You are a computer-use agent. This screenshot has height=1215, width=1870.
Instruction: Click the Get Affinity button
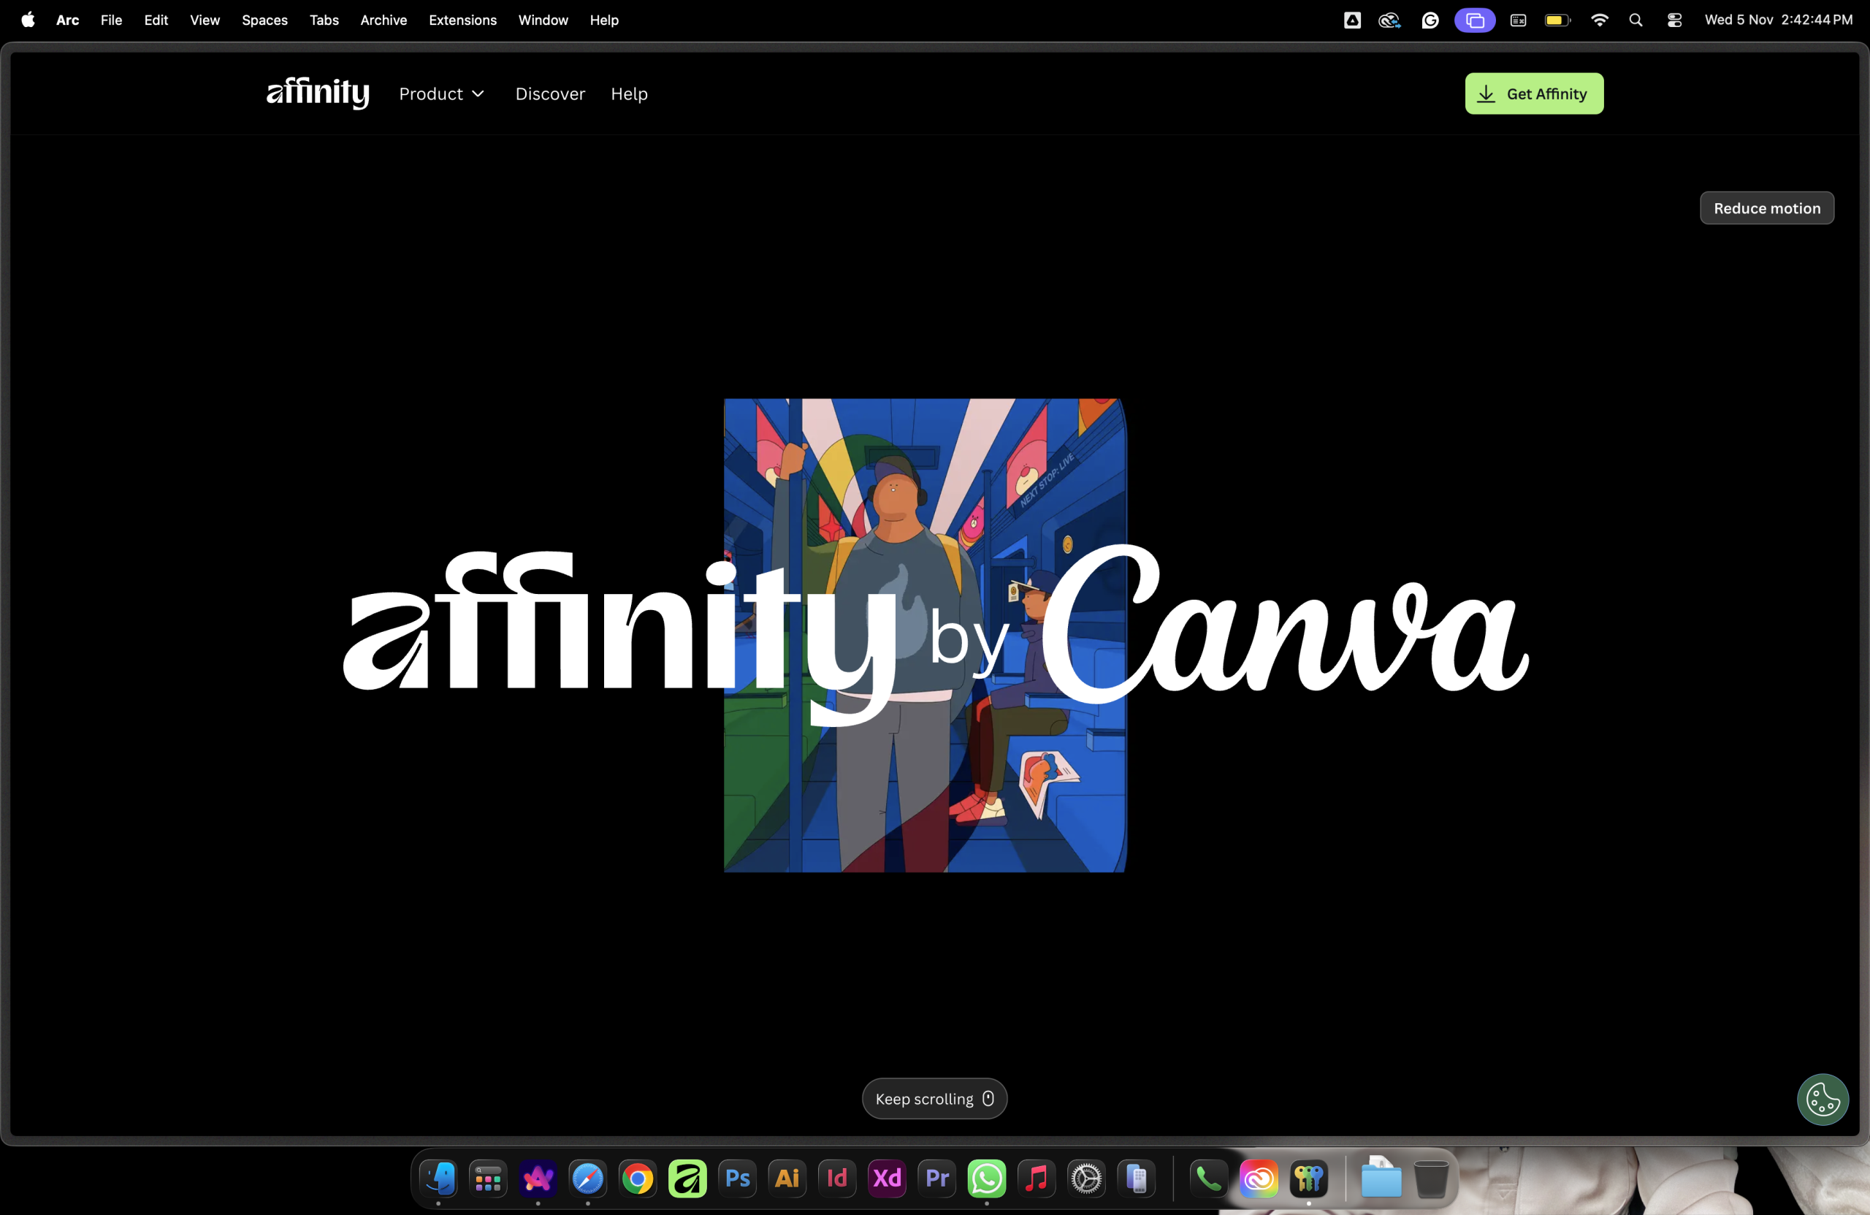1533,94
